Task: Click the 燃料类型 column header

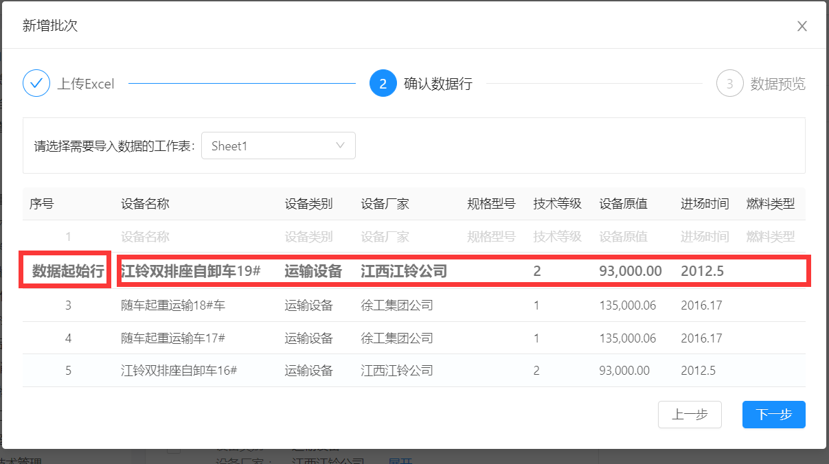Action: tap(770, 204)
